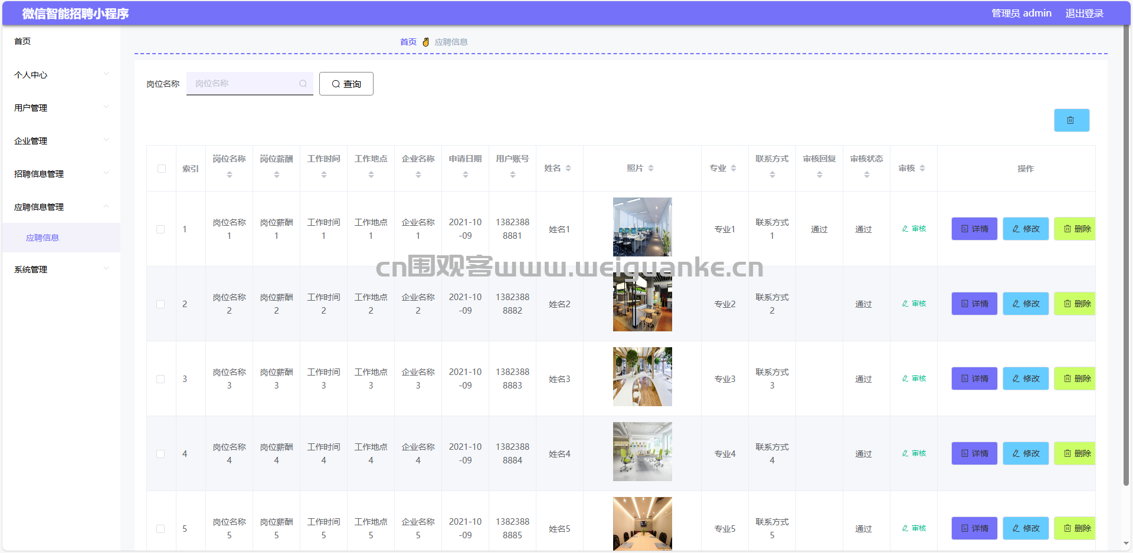Select the checkbox for row 4
This screenshot has width=1133, height=553.
(x=161, y=454)
